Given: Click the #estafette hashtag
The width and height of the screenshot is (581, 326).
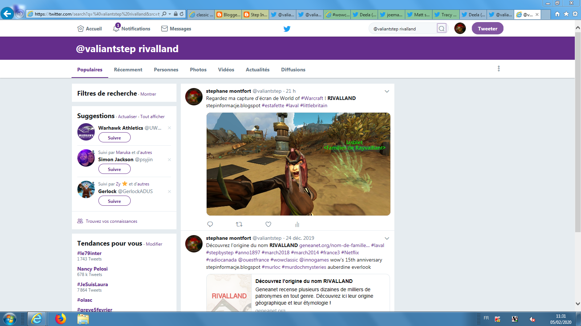Looking at the screenshot, I should [x=273, y=105].
